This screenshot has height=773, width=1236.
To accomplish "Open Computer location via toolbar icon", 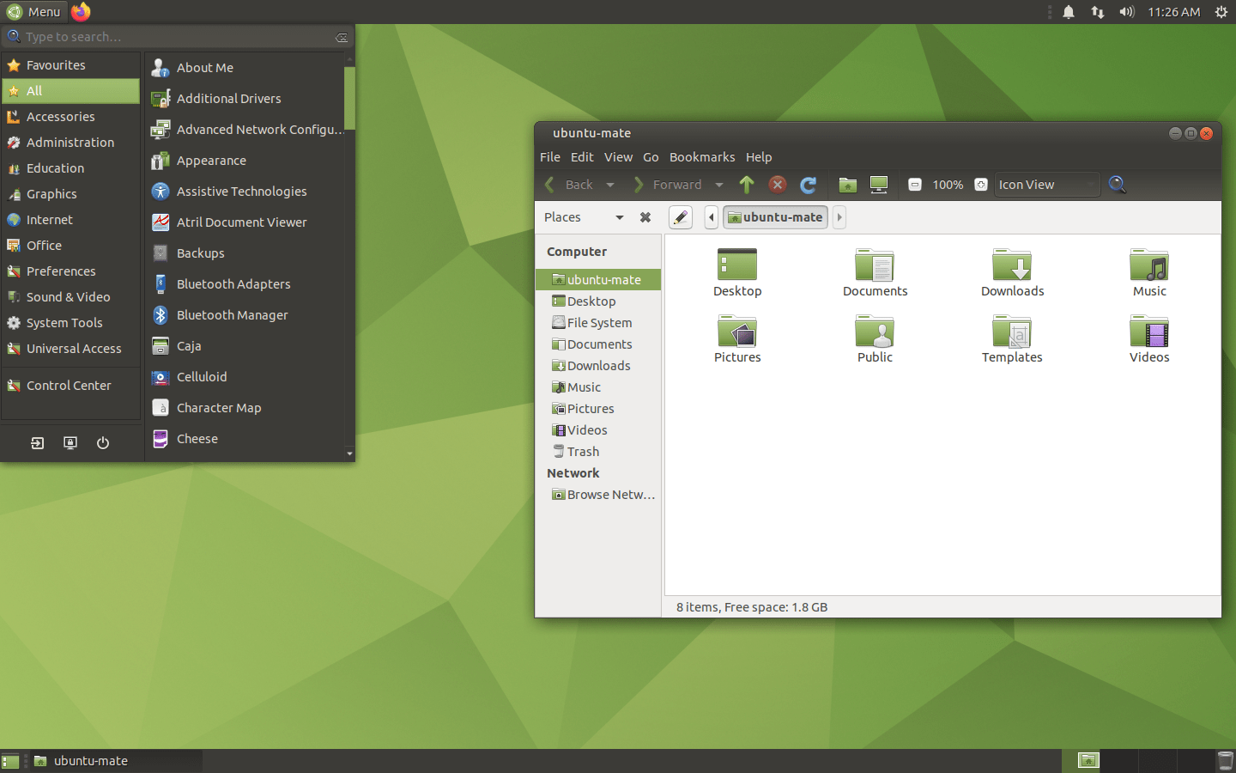I will [x=879, y=185].
